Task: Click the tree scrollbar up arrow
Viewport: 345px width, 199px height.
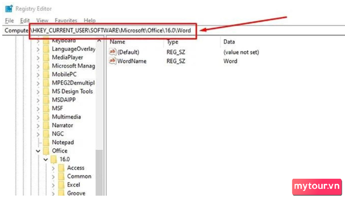Action: [99, 41]
